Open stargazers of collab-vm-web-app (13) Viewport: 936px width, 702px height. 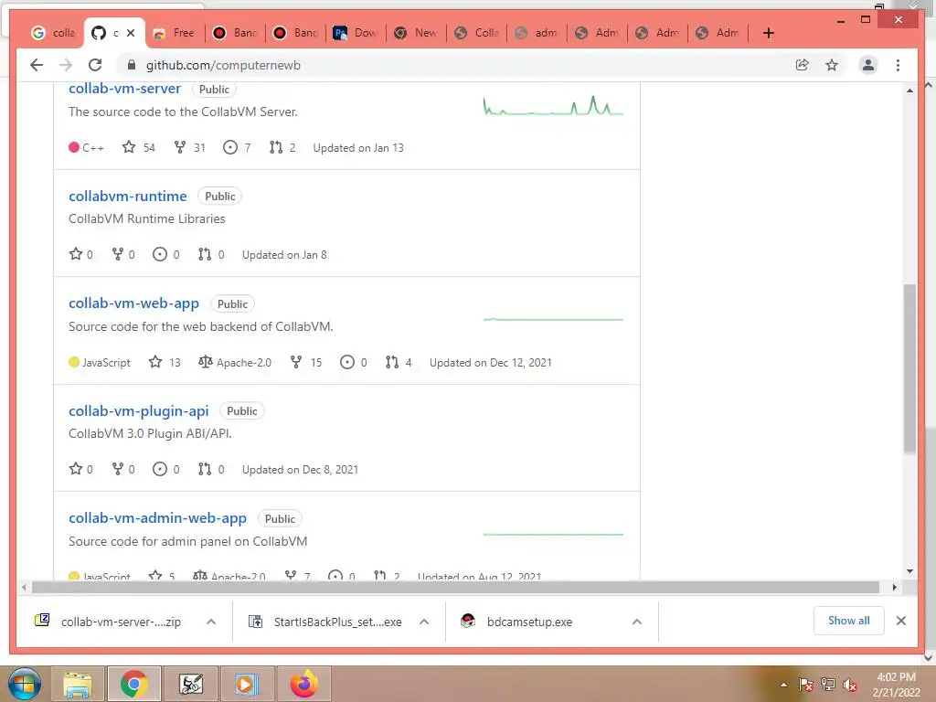tap(165, 362)
